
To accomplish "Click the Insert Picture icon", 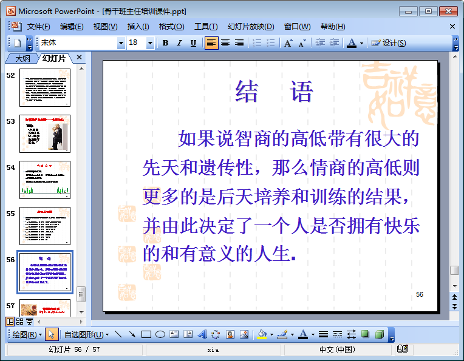I will pyautogui.click(x=244, y=334).
